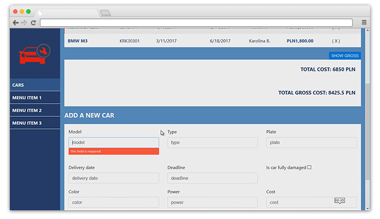Open Menu Item 3 in sidebar

tap(34, 123)
